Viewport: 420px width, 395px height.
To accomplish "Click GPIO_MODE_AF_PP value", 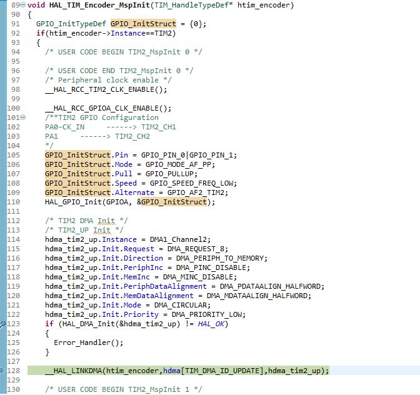I will click(178, 164).
